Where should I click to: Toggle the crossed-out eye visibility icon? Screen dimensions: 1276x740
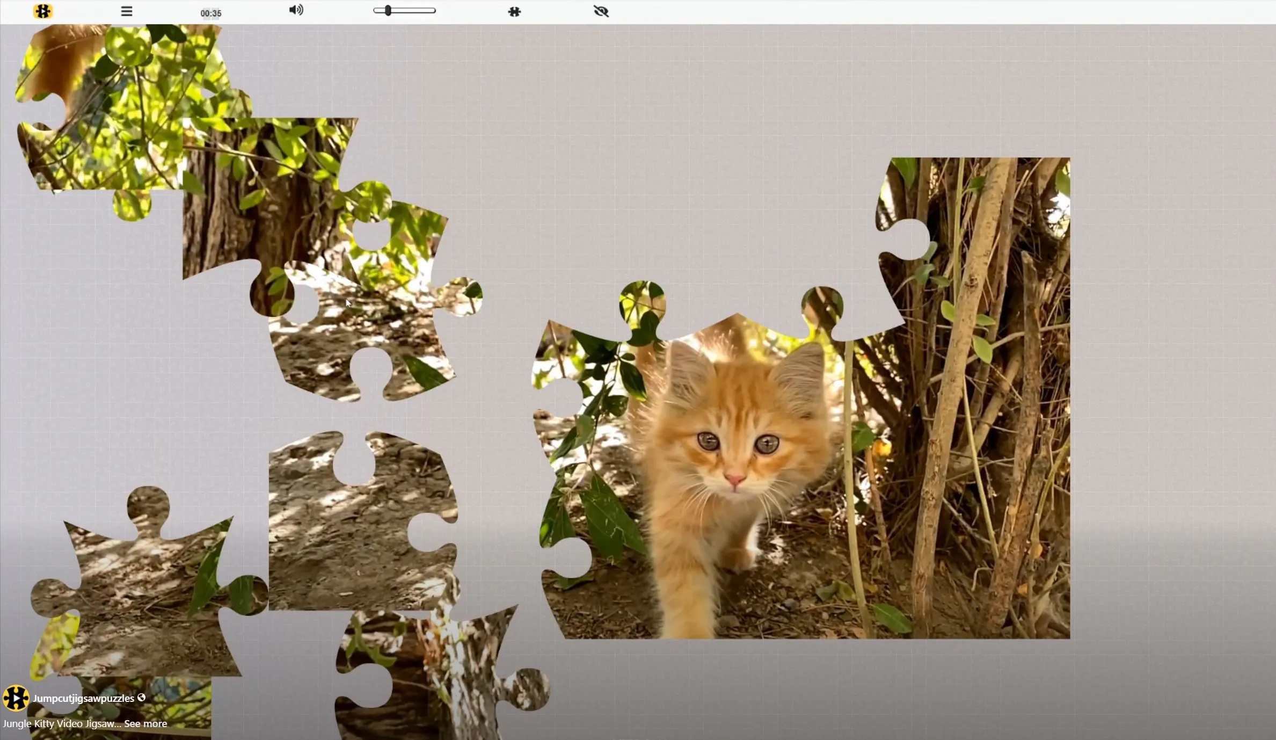point(601,11)
